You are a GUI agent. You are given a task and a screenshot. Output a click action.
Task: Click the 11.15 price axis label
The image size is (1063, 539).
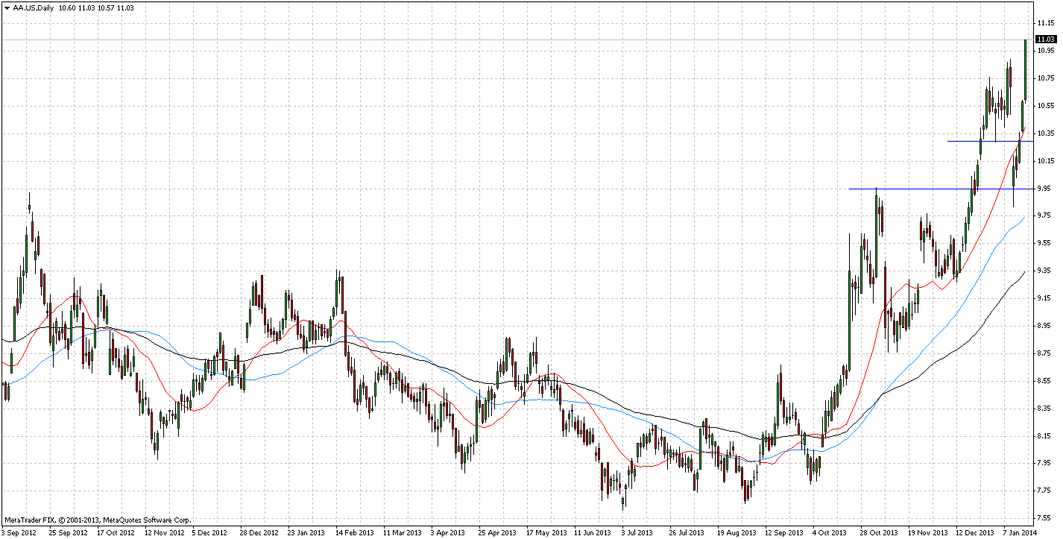tap(1046, 23)
